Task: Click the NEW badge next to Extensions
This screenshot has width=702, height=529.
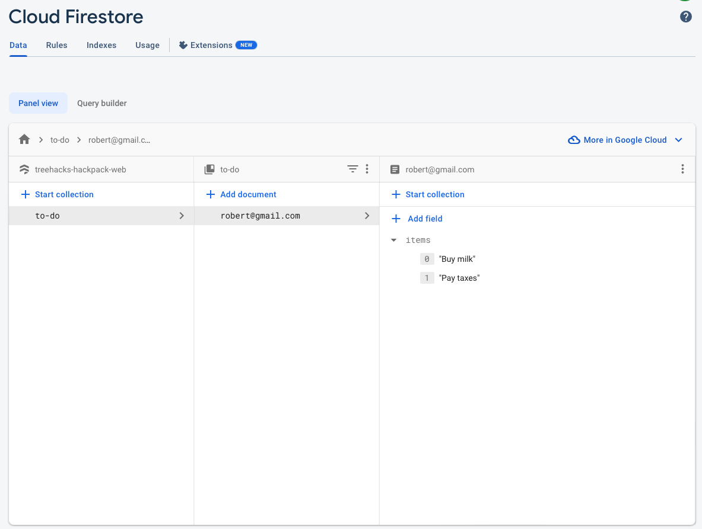Action: [246, 45]
